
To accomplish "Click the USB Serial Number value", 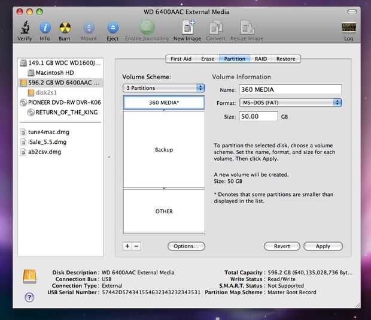I will 151,292.
